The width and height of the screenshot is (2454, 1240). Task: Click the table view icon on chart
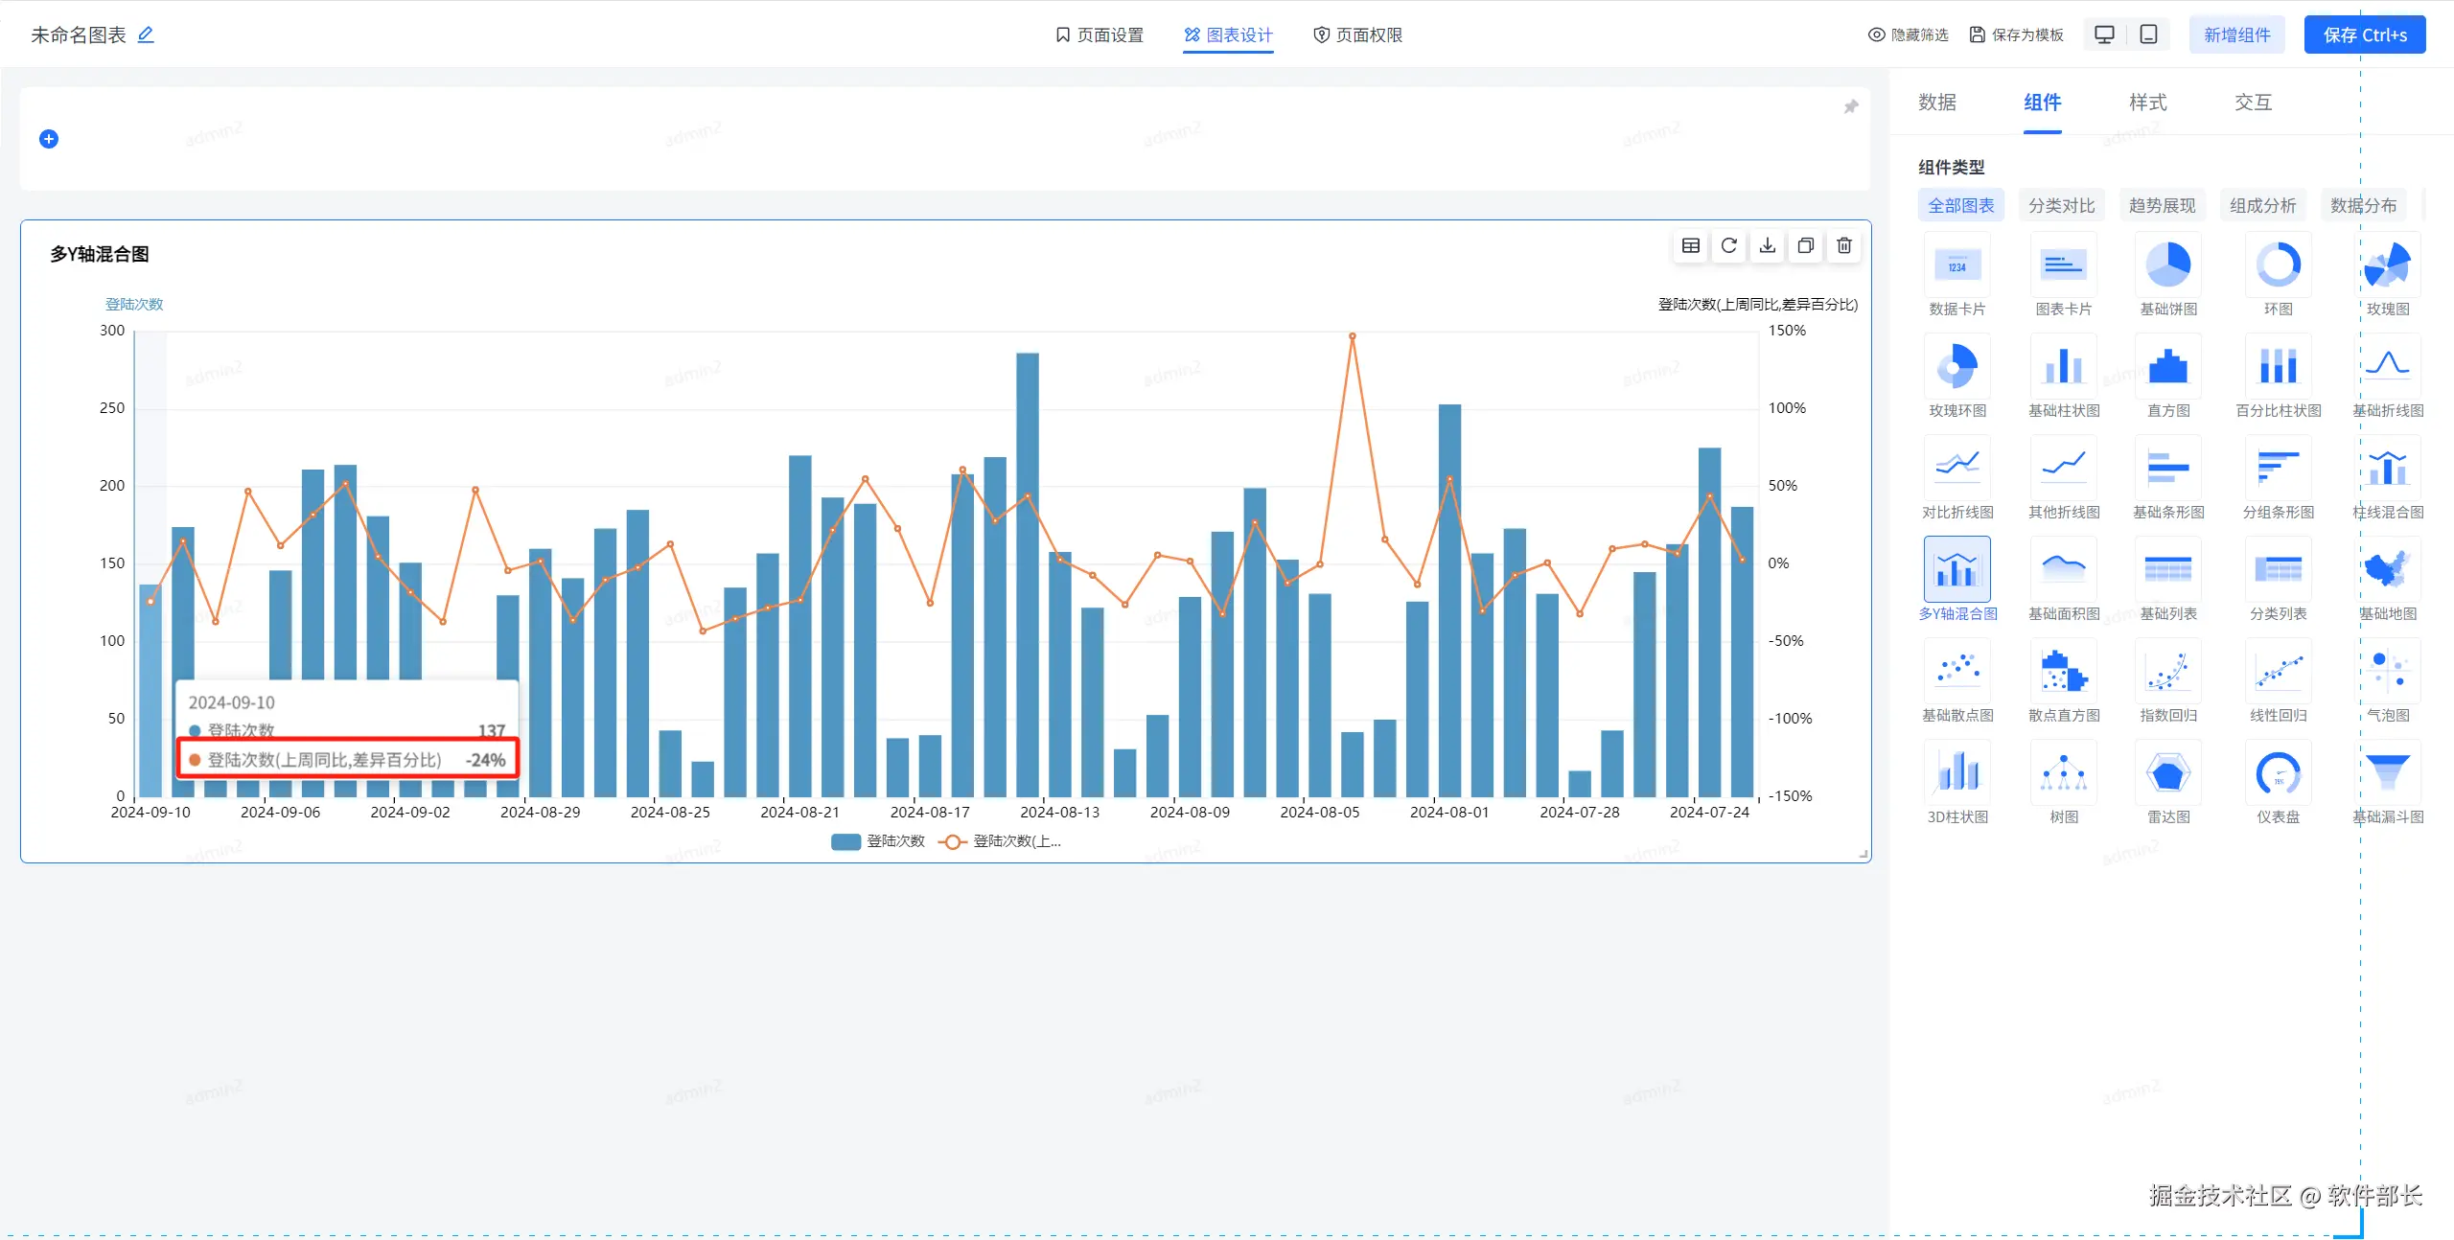coord(1691,246)
